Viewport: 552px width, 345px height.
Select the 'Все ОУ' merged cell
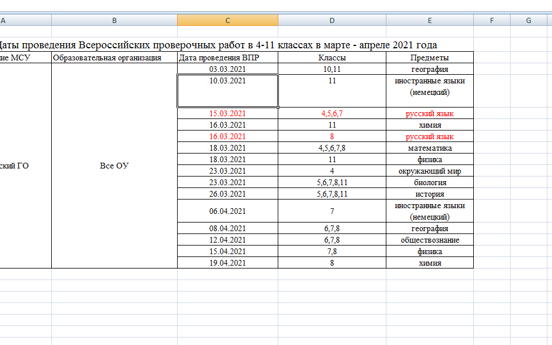(x=114, y=166)
